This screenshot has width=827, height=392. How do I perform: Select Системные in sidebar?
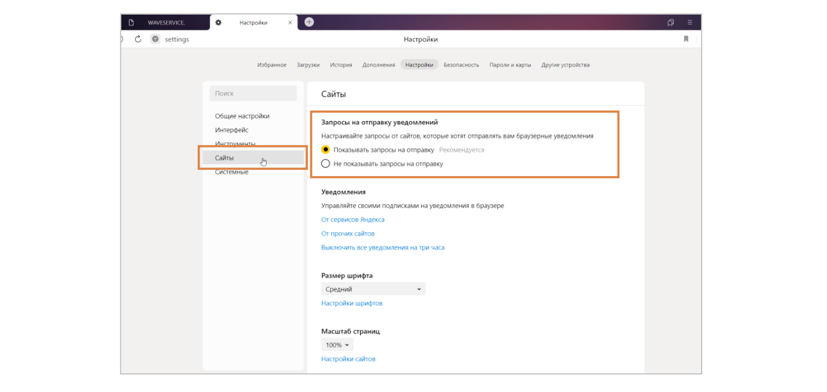232,172
